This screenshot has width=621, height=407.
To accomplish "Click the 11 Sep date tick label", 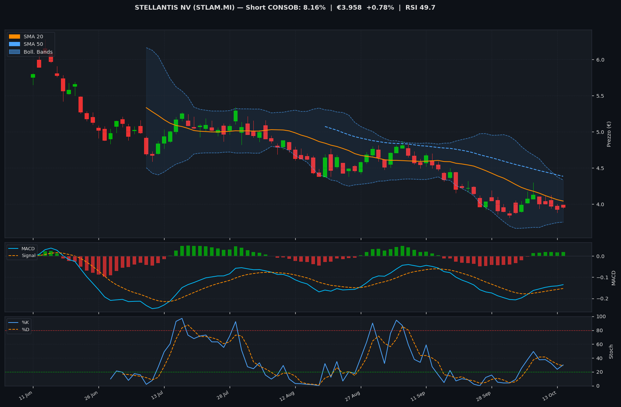I will pos(418,396).
